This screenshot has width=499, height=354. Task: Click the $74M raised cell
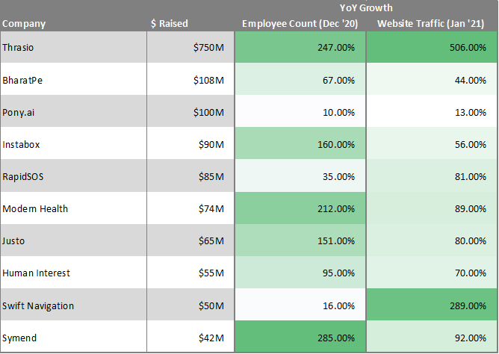(x=190, y=208)
